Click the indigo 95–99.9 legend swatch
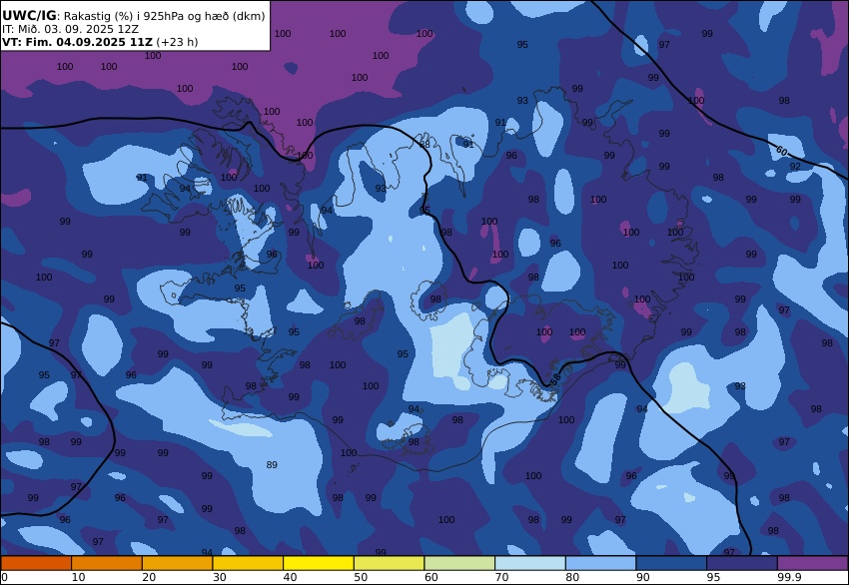This screenshot has width=849, height=585. coord(742,563)
